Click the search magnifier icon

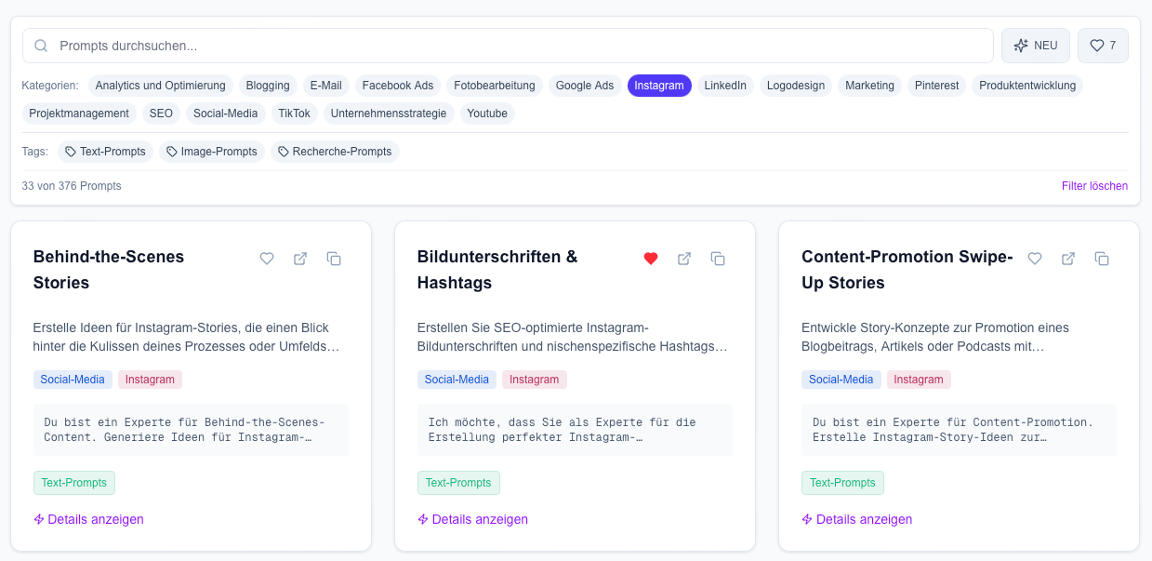pos(41,46)
